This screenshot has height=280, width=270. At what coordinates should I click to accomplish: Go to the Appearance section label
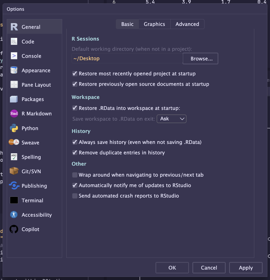(36, 71)
